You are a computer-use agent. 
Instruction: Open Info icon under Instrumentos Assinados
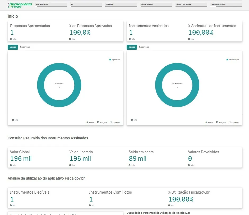(130, 39)
